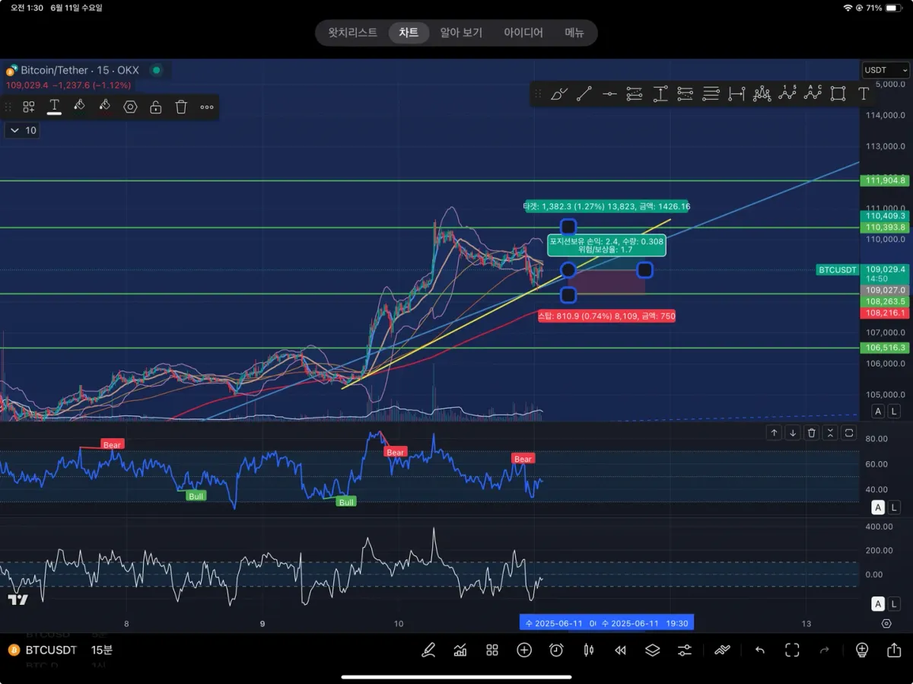This screenshot has height=684, width=913.
Task: Tap the BTCUSDT price axis label
Action: pyautogui.click(x=838, y=270)
